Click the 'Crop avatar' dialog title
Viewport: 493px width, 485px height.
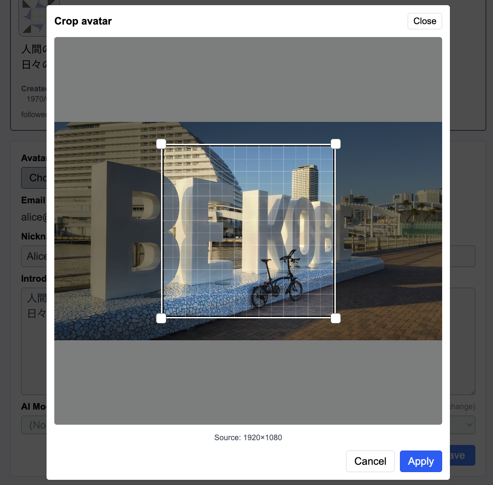(83, 21)
